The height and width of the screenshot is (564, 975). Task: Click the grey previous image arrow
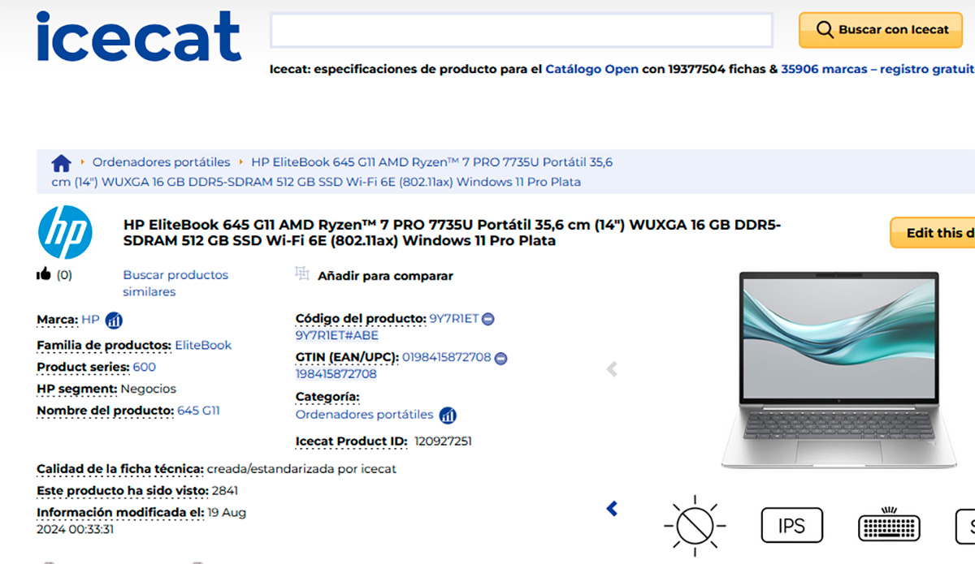point(612,369)
